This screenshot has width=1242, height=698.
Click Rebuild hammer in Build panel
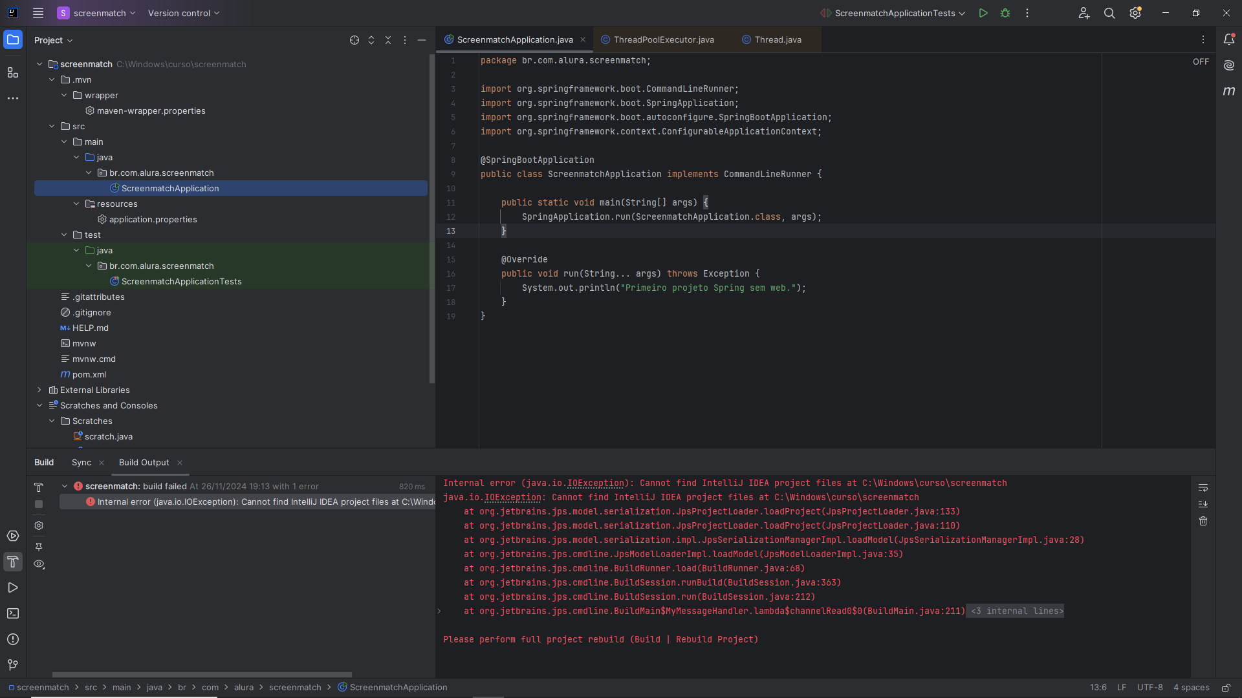click(39, 487)
